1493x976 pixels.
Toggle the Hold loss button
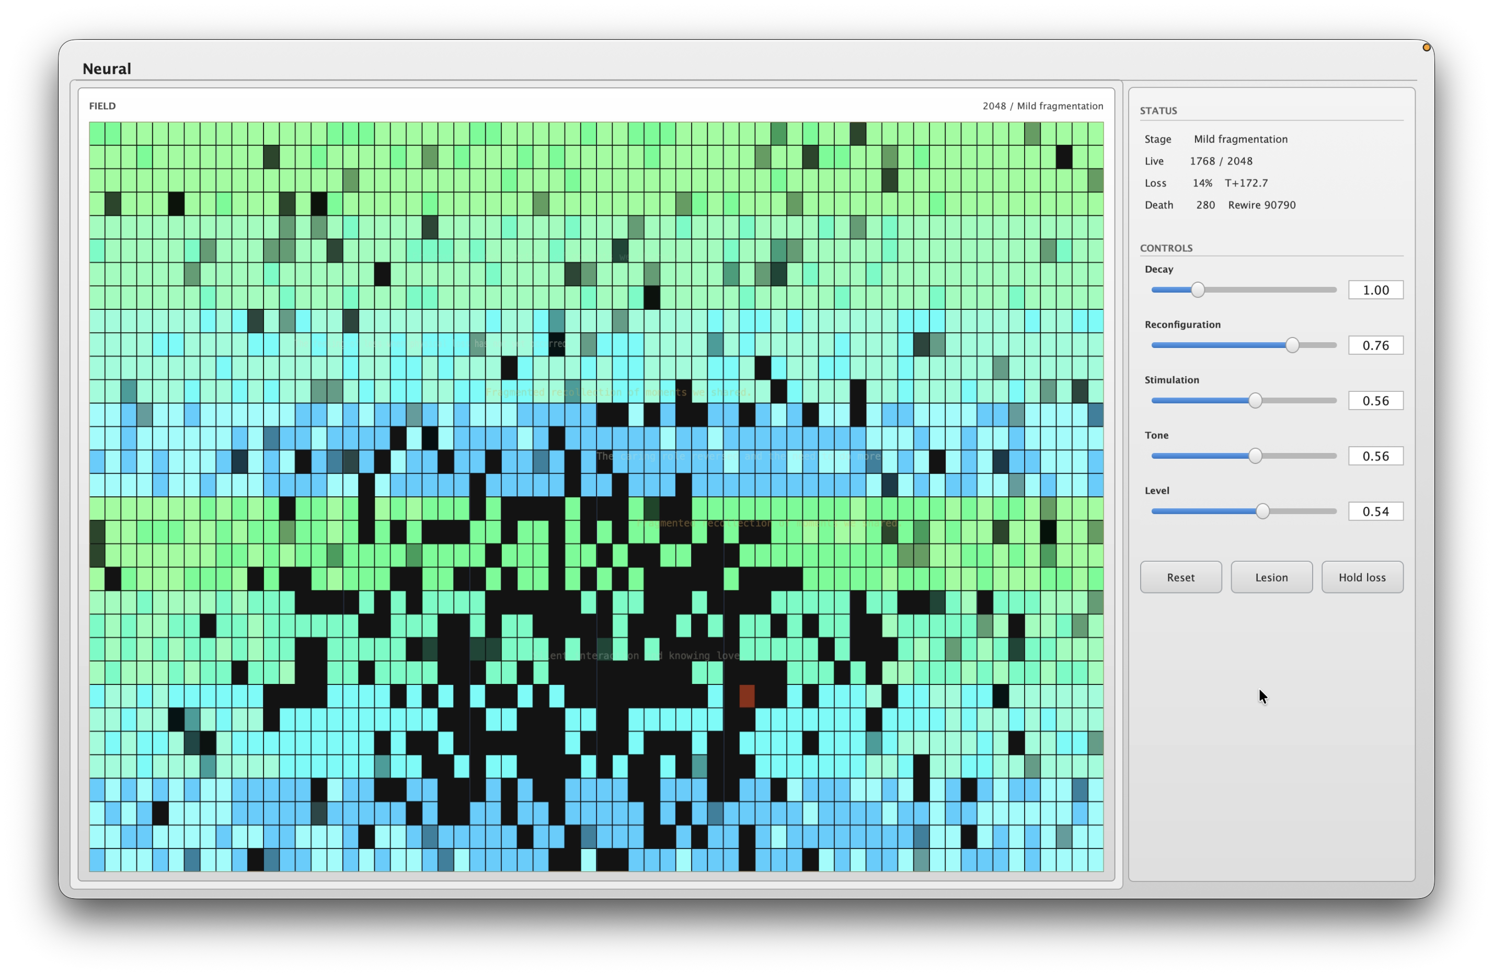(1362, 577)
